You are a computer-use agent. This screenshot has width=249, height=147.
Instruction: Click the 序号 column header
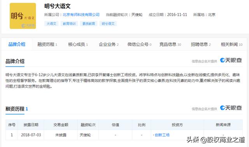[12, 125]
